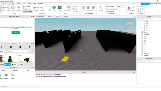The width and height of the screenshot is (161, 91).
Task: Toggle Draw On Top
Action: pos(110,11)
